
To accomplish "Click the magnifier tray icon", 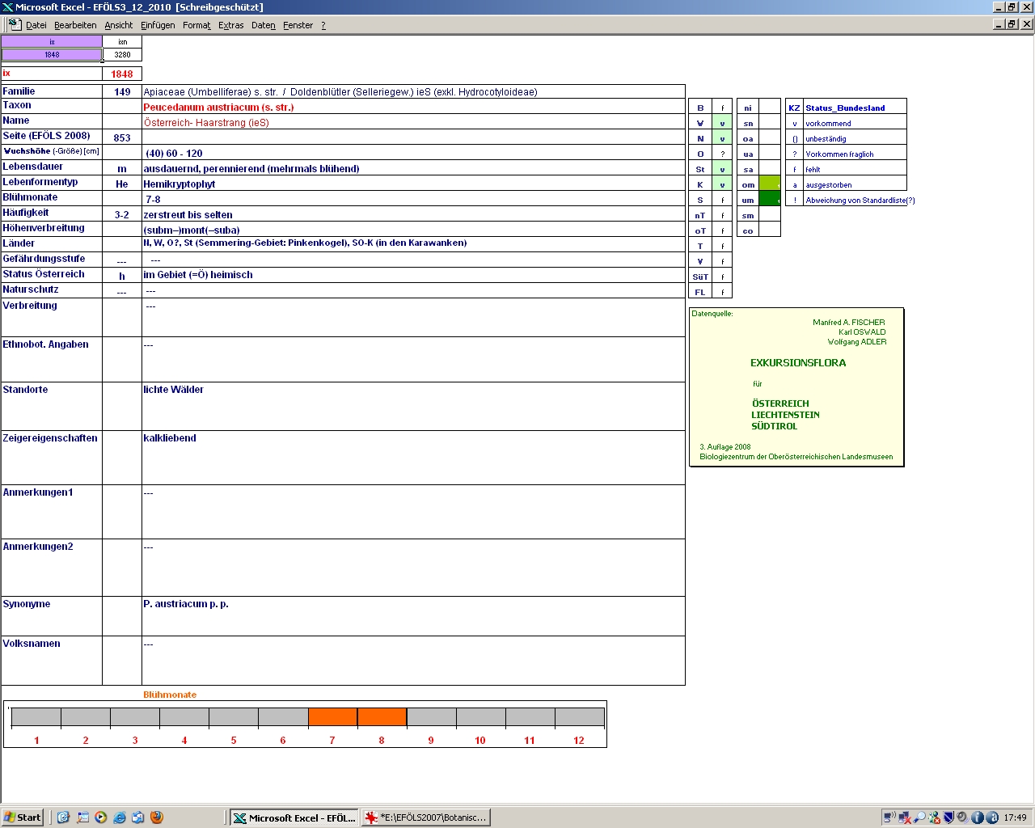I will pos(919,817).
